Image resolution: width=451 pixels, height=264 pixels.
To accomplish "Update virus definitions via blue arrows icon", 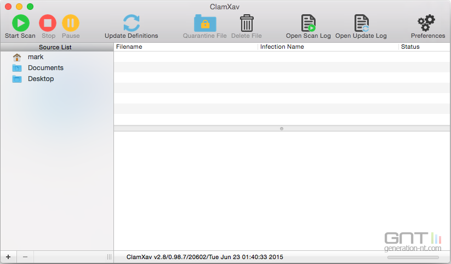I will click(x=132, y=23).
